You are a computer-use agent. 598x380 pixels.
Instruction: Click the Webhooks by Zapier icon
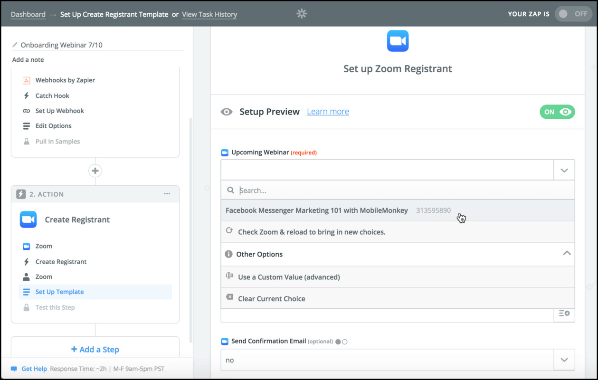[x=27, y=80]
